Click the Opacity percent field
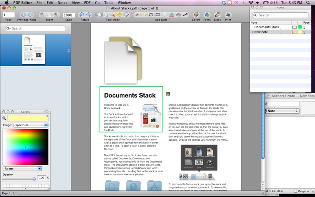This screenshot has height=197, width=315. [x=42, y=178]
